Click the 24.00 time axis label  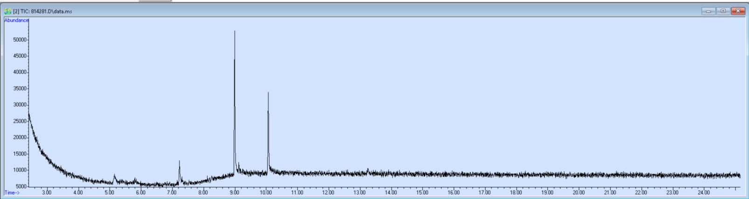[x=704, y=192]
